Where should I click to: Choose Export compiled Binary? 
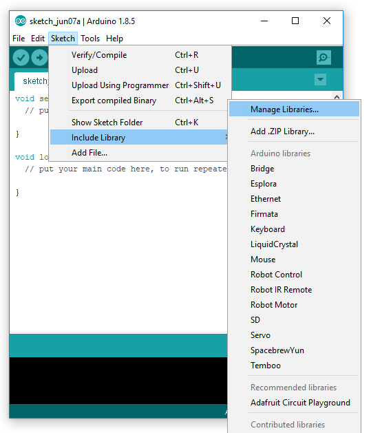[x=140, y=101]
